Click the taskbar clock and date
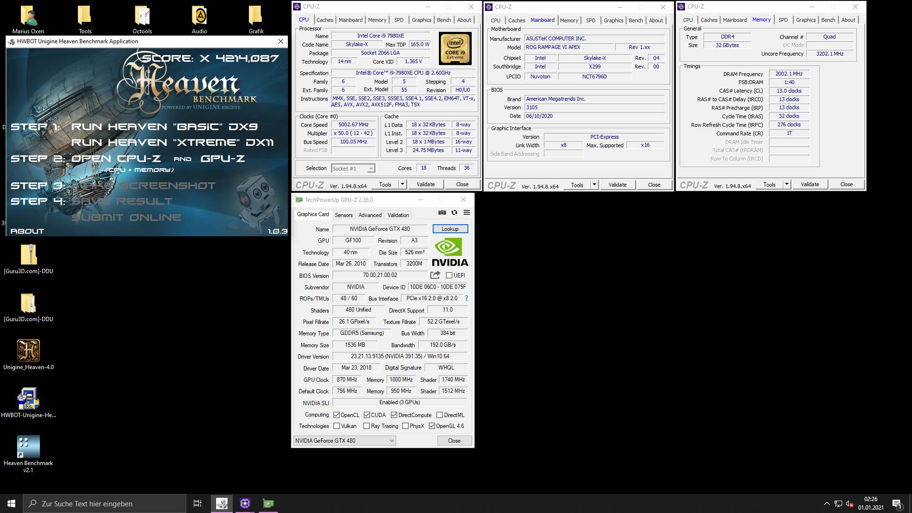912x513 pixels. point(871,503)
